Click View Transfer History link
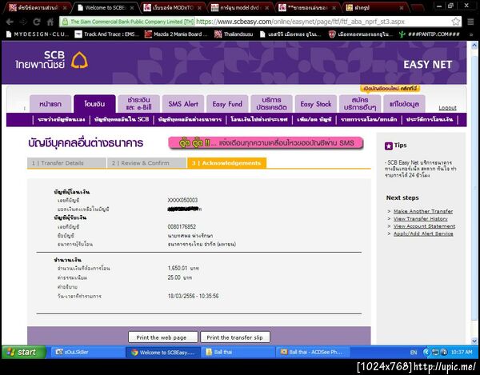 pyautogui.click(x=421, y=219)
